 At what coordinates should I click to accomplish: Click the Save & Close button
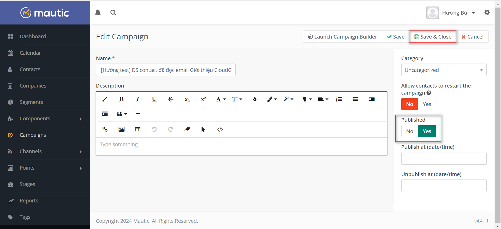(x=433, y=37)
